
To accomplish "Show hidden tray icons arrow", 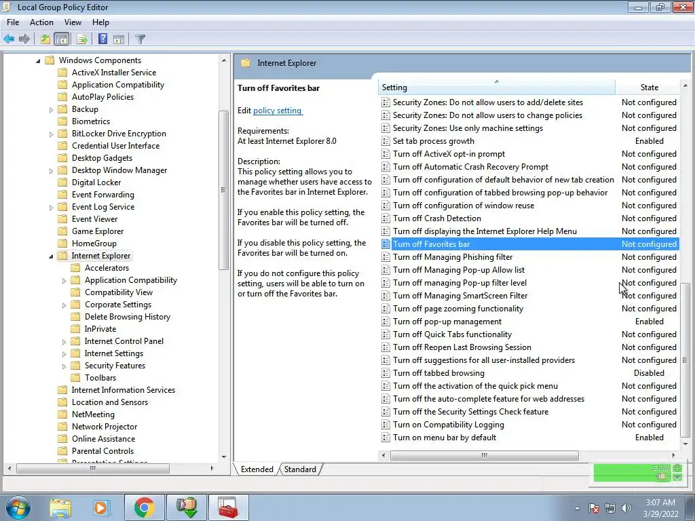I will [577, 508].
